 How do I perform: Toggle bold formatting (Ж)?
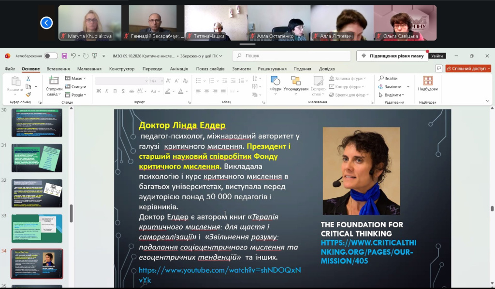[x=99, y=91]
